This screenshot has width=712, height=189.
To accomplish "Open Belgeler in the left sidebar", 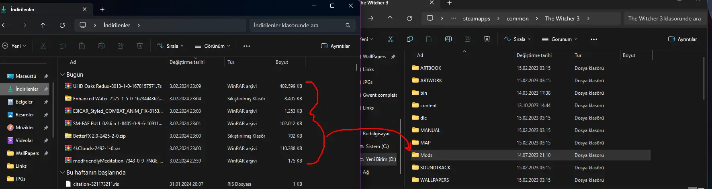I will [24, 102].
